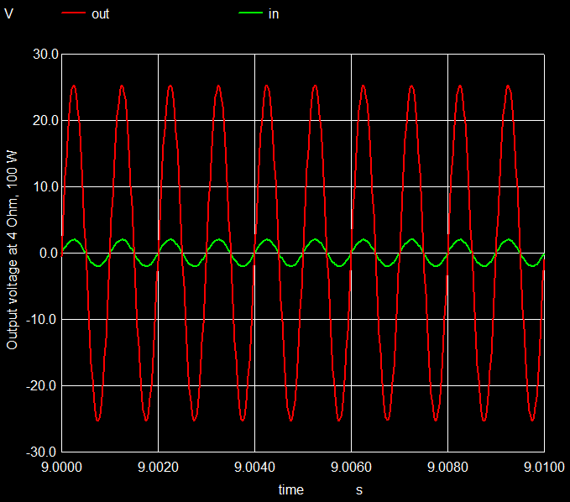Click the 9.0000 time axis label
Viewport: 570px width, 502px height.
click(62, 467)
